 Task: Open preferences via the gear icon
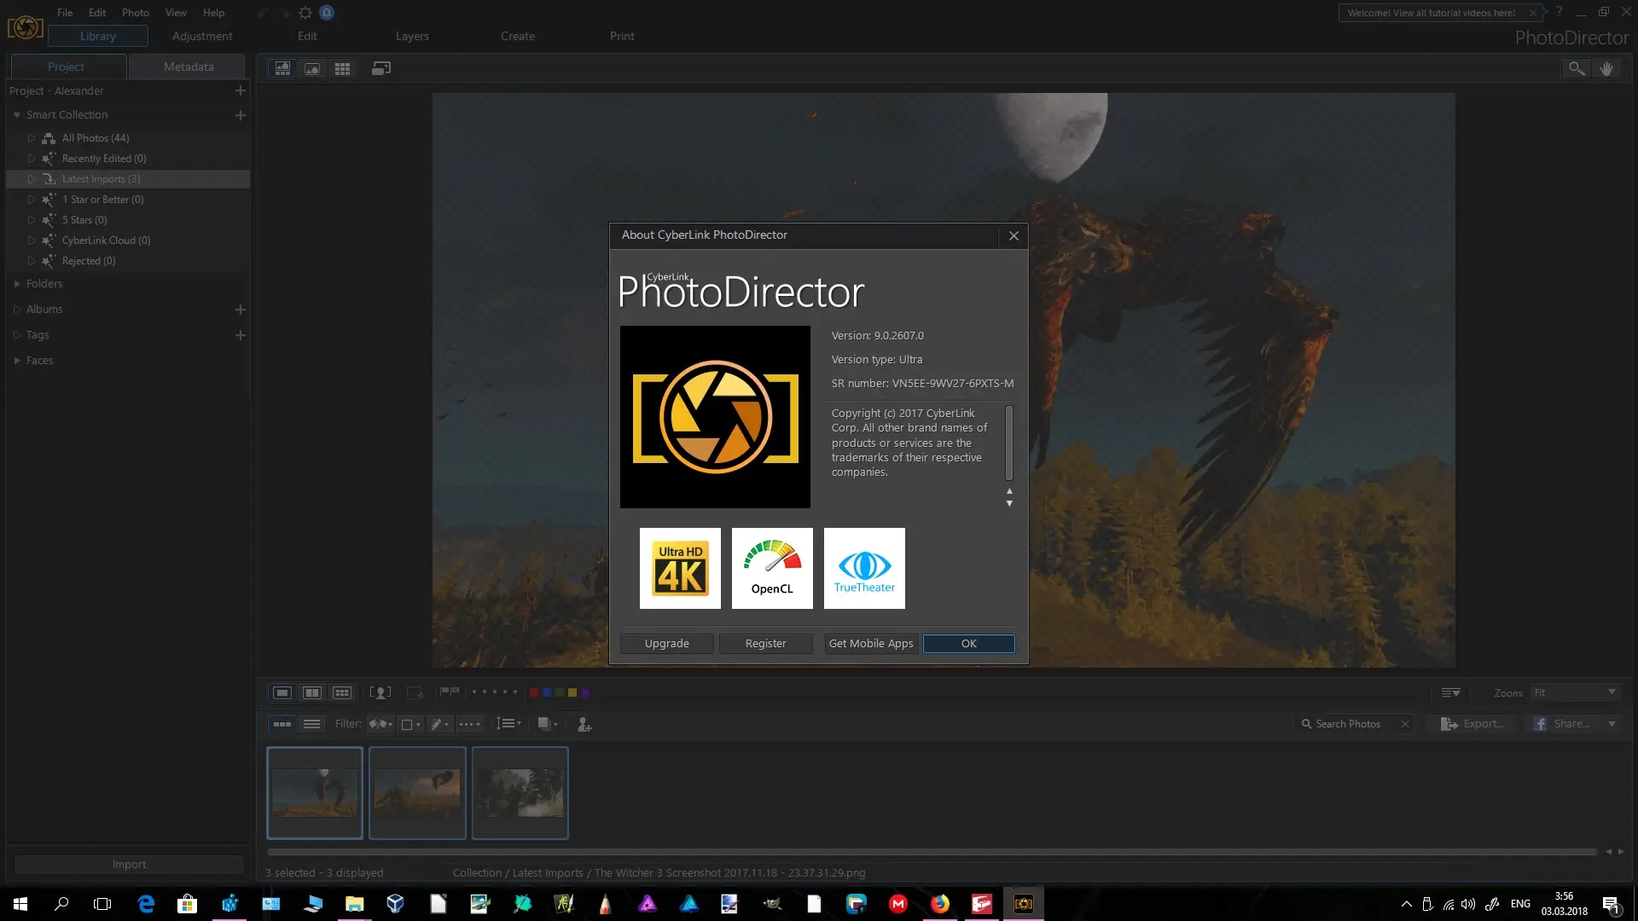click(x=305, y=13)
